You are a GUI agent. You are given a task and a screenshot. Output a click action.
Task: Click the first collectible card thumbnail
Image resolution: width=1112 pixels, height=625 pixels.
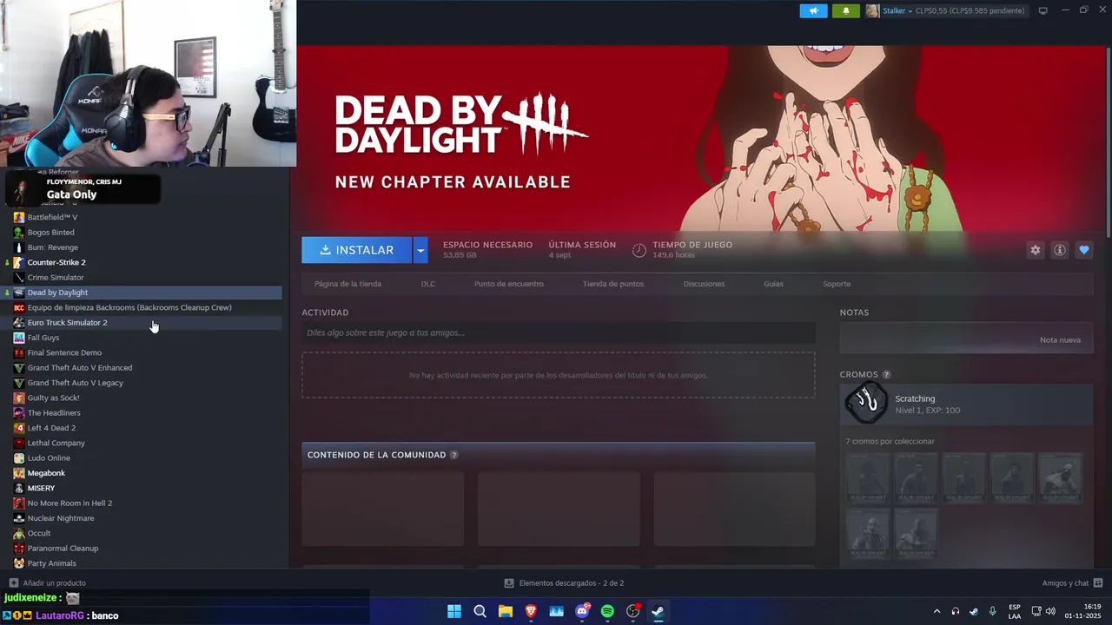tap(868, 477)
